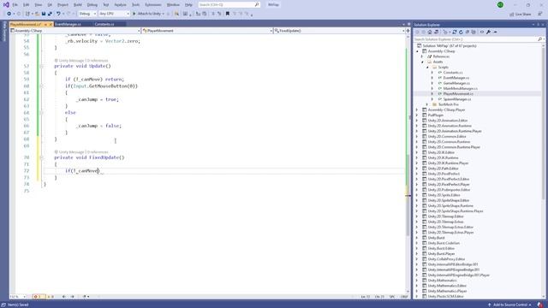
Task: Click the Refresh icon in Solution Explorer
Action: (x=461, y=32)
